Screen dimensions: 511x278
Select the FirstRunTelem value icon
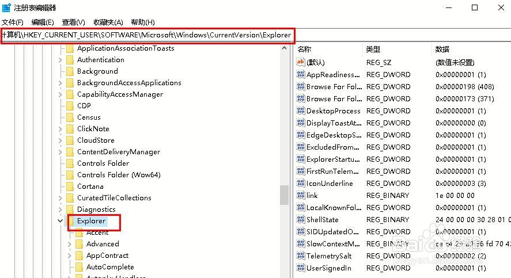tap(301, 171)
